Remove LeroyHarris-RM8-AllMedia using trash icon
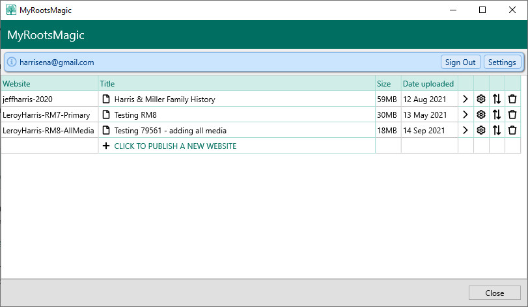The height and width of the screenshot is (307, 528). coord(512,130)
